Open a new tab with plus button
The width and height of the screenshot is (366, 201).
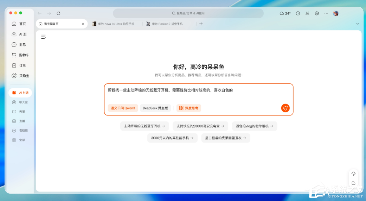pyautogui.click(x=201, y=24)
